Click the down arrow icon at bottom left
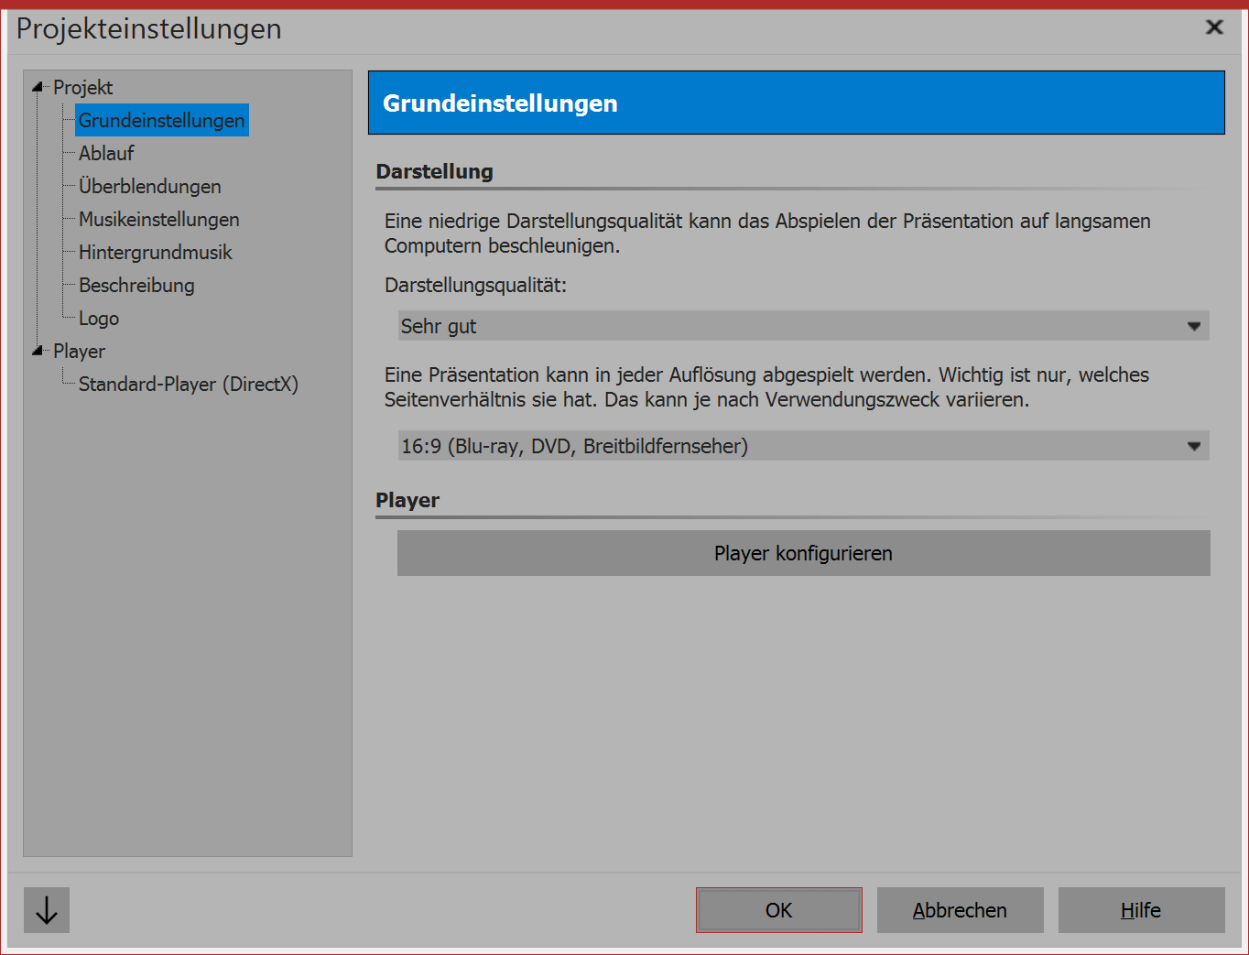1249x955 pixels. (45, 910)
